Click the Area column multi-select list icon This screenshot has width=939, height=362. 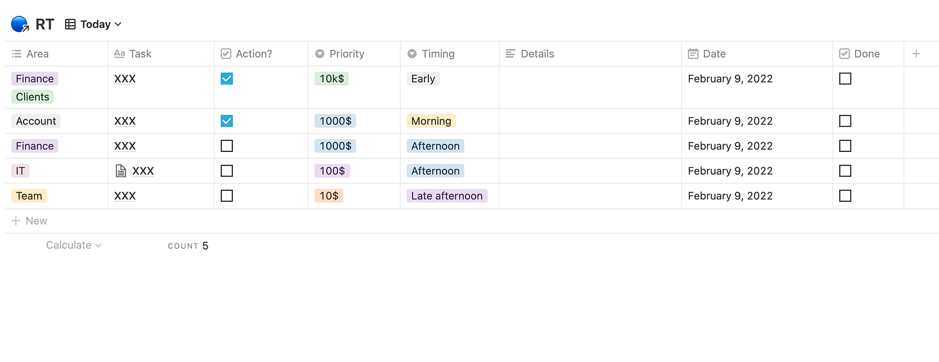16,54
